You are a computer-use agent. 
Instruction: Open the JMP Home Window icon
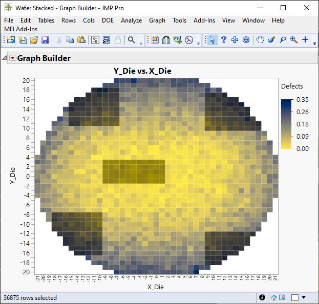point(274,298)
